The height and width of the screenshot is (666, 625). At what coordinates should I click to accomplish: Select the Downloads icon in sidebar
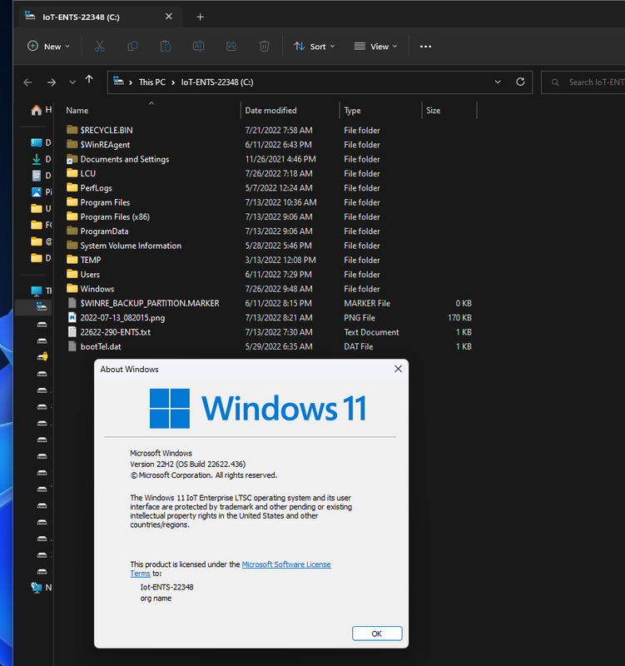(x=37, y=159)
